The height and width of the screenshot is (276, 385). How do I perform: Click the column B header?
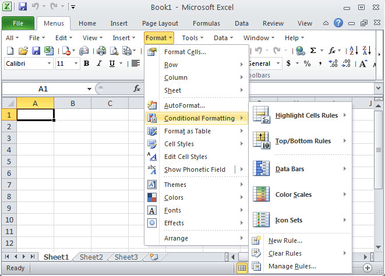(x=73, y=103)
